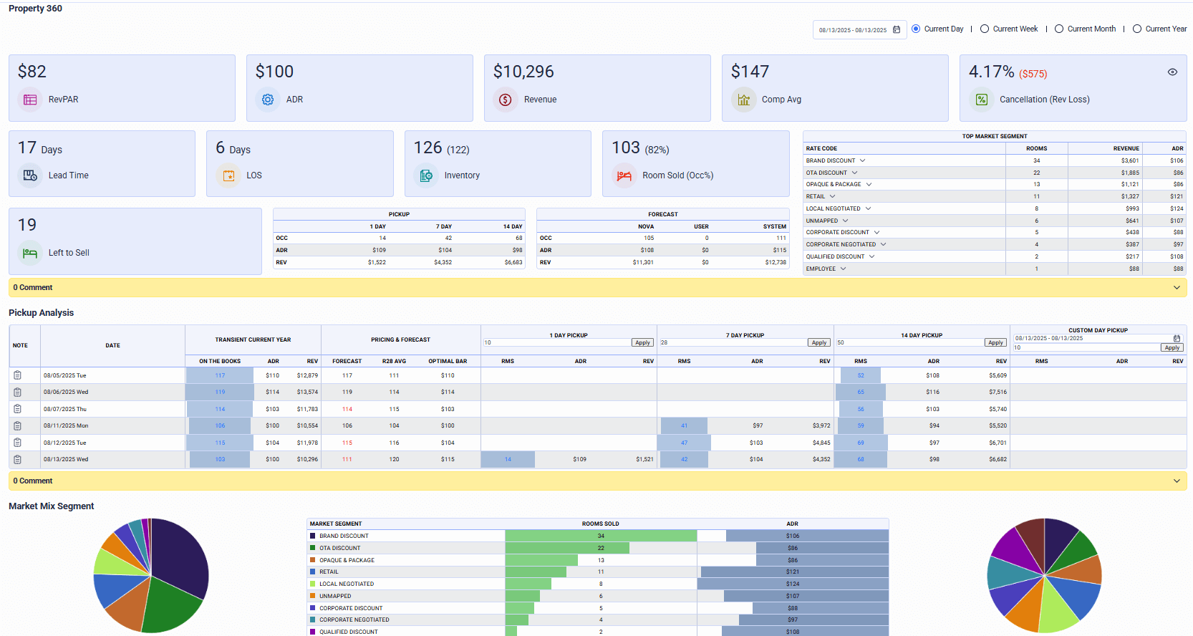Click the Cancellation percent icon
Image resolution: width=1193 pixels, height=636 pixels.
pos(981,100)
